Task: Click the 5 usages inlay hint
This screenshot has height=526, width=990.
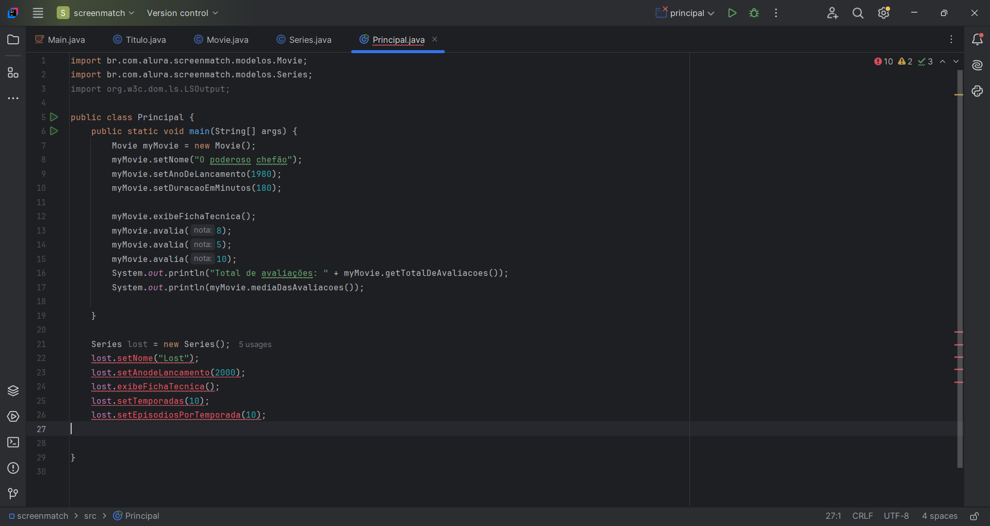Action: tap(255, 344)
